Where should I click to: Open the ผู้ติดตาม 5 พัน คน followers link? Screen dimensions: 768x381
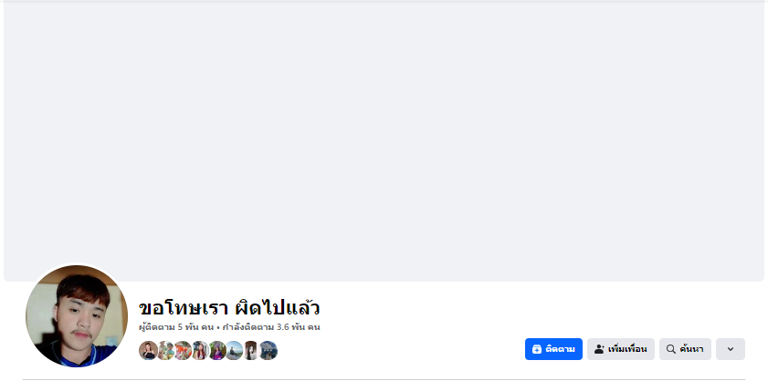click(176, 326)
